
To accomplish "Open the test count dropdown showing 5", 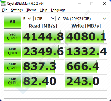I will tap(27, 18).
